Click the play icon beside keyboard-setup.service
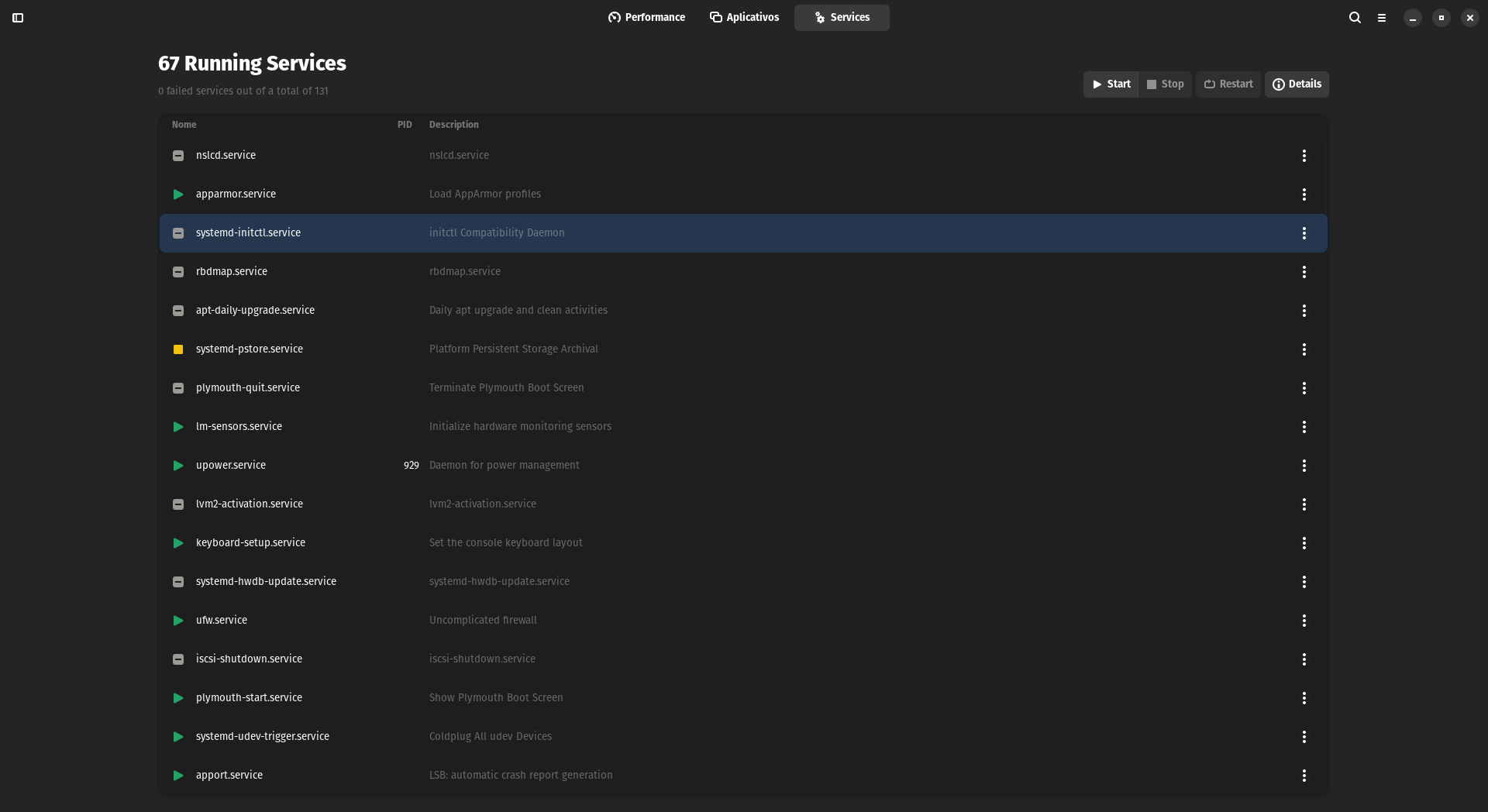Image resolution: width=1488 pixels, height=812 pixels. (x=178, y=543)
